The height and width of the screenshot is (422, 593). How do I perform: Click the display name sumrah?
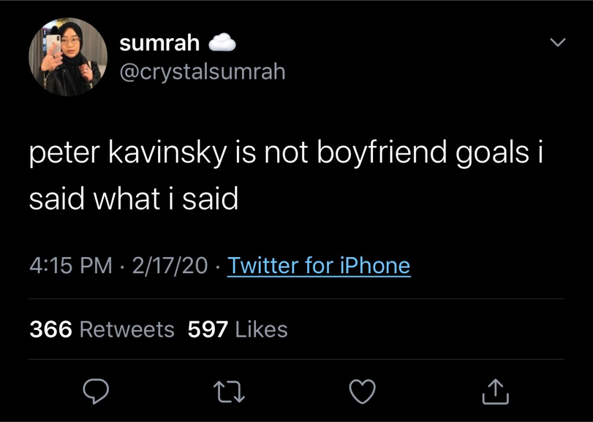159,42
